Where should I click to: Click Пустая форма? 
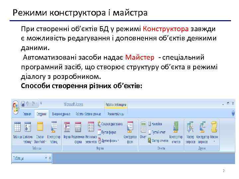point(107,132)
